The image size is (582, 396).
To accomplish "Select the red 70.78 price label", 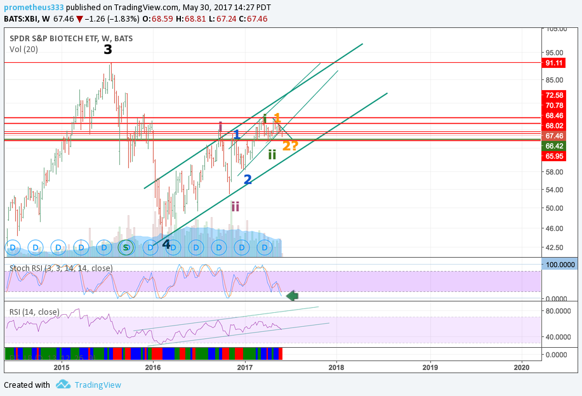I will (x=553, y=105).
